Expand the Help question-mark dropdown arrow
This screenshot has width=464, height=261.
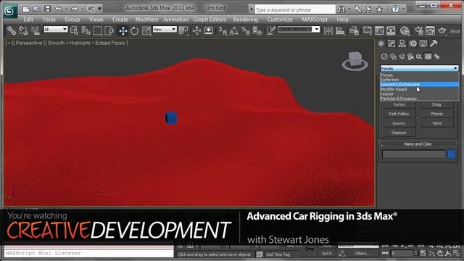(403, 9)
